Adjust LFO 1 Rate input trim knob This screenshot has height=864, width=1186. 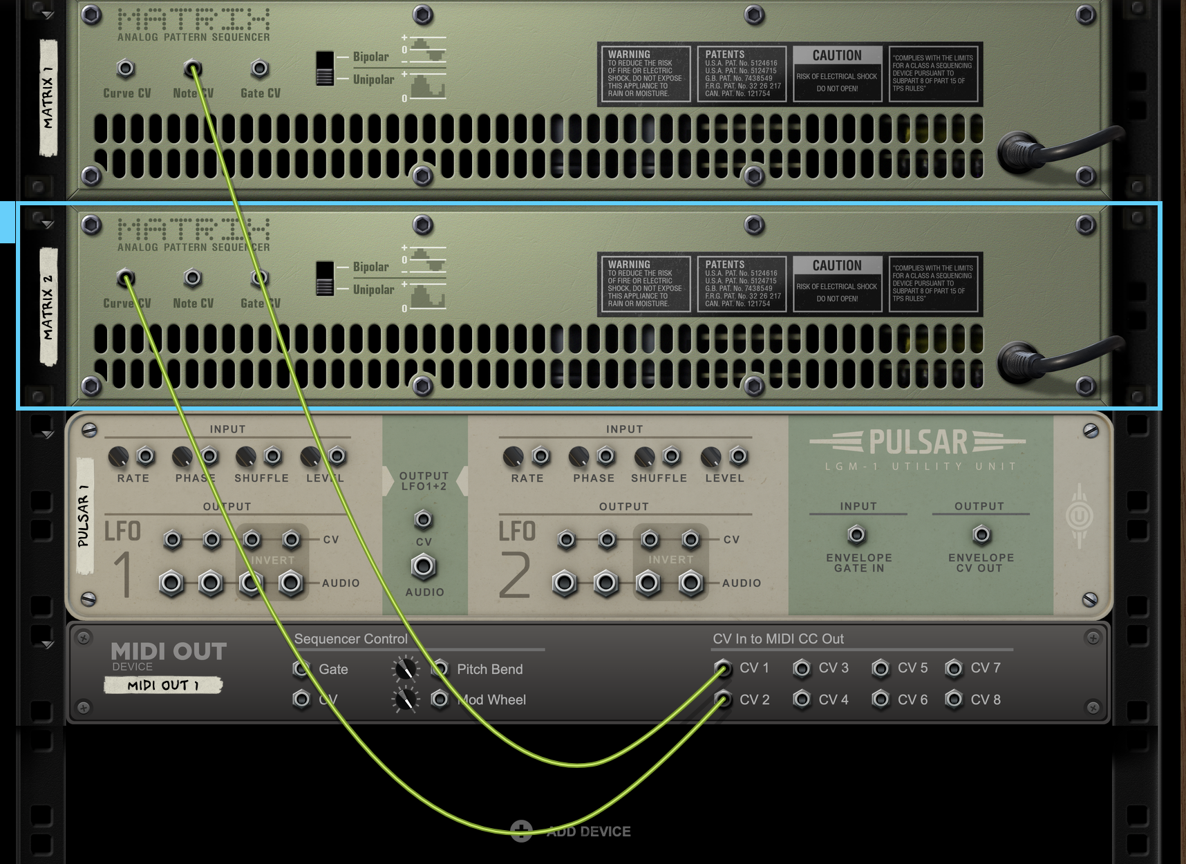click(x=119, y=456)
